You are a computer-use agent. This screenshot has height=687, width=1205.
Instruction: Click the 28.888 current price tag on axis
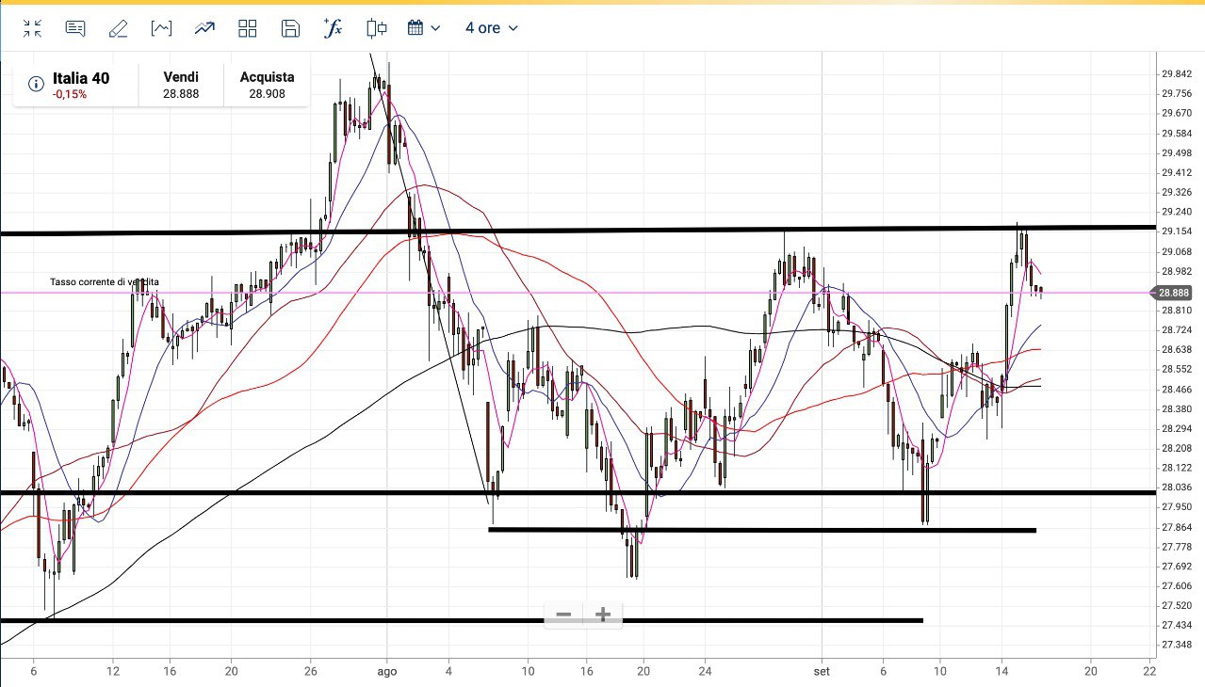point(1174,293)
